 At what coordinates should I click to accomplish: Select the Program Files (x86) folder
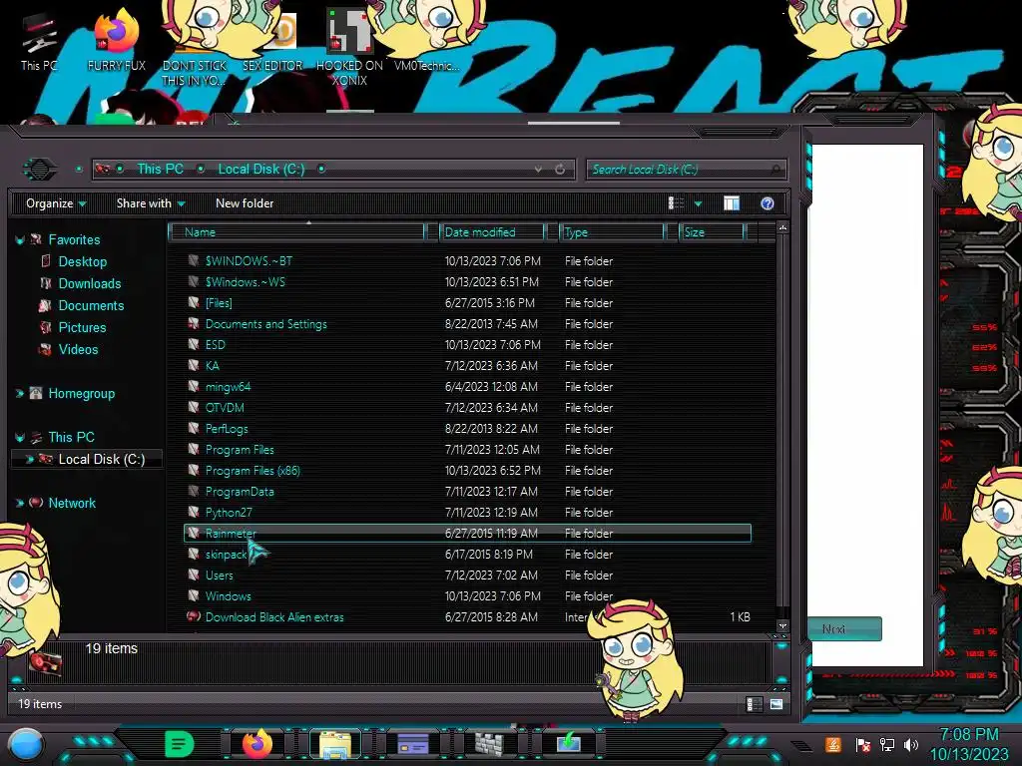[253, 471]
